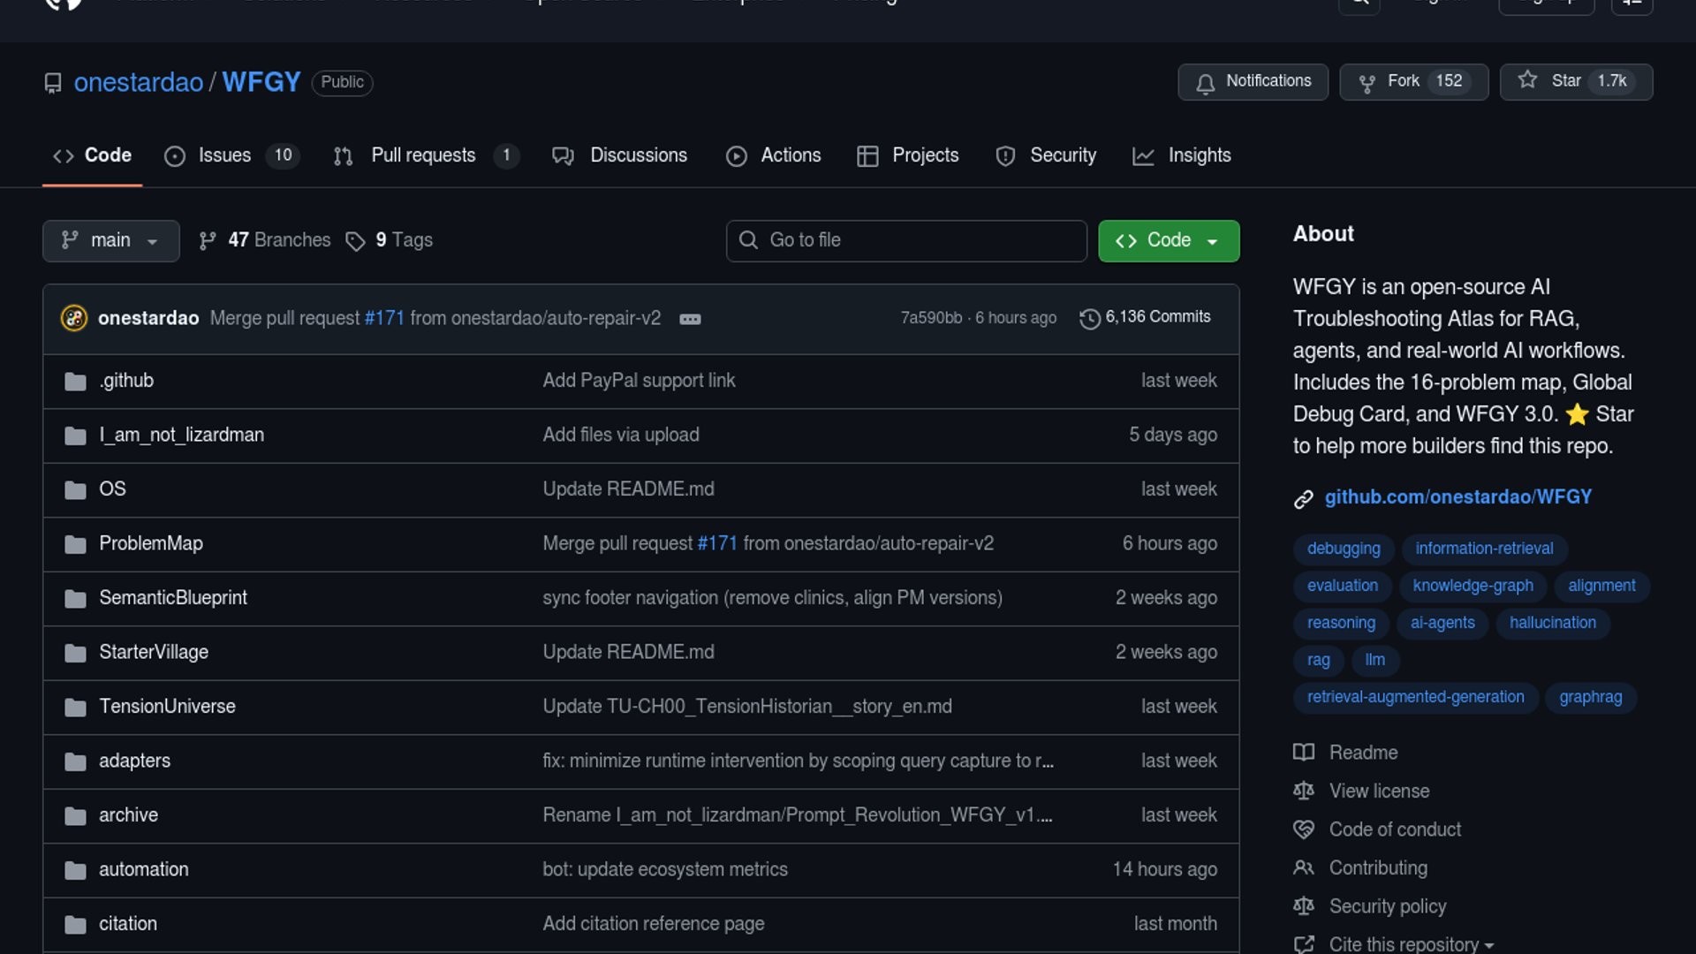Click the hallucination topic tag
The width and height of the screenshot is (1696, 954).
[x=1552, y=623]
